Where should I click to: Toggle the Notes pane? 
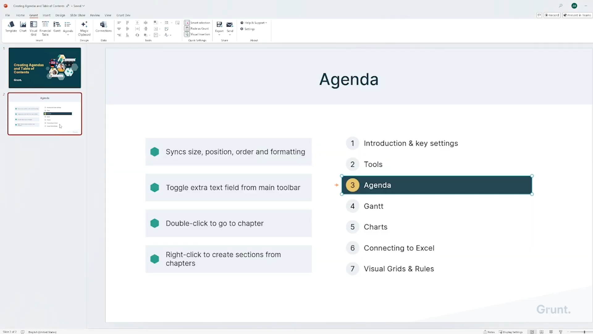point(489,332)
